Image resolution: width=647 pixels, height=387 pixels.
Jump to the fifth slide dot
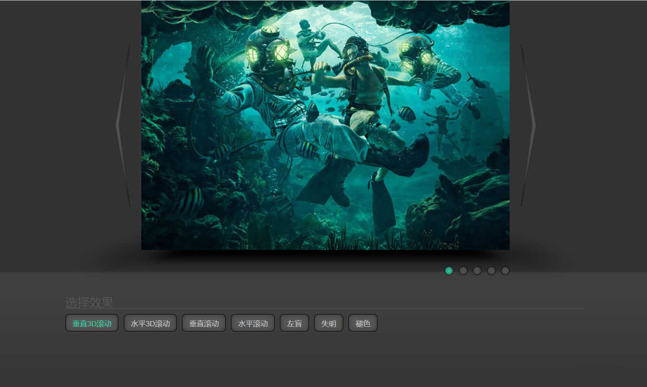point(505,271)
